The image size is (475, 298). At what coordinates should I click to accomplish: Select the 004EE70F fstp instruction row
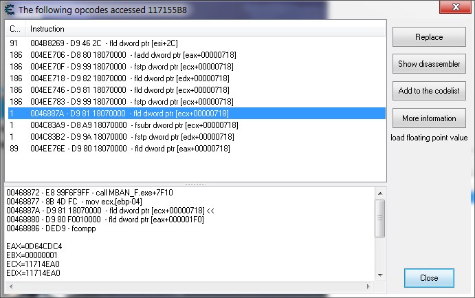tap(131, 67)
